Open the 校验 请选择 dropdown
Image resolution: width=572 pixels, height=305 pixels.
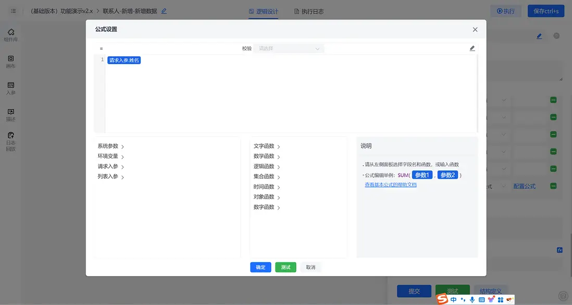(x=289, y=48)
